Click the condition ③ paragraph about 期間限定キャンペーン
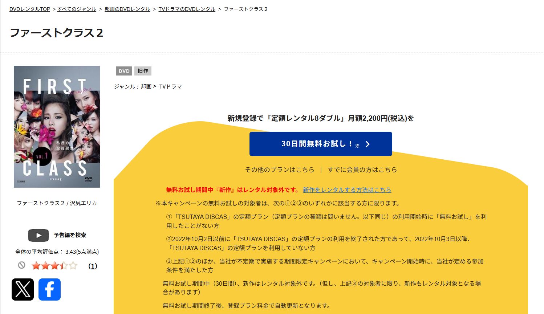The height and width of the screenshot is (314, 544). (325, 266)
